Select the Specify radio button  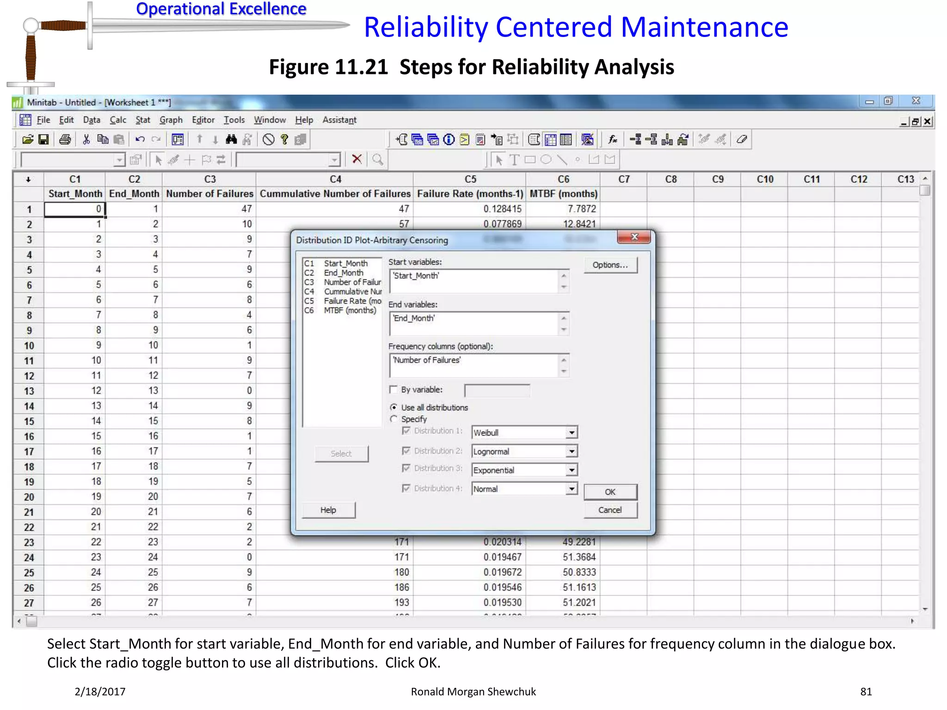[x=394, y=419]
